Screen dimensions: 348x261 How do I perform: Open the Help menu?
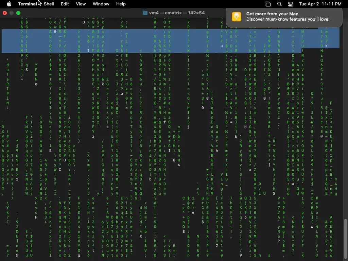point(121,4)
